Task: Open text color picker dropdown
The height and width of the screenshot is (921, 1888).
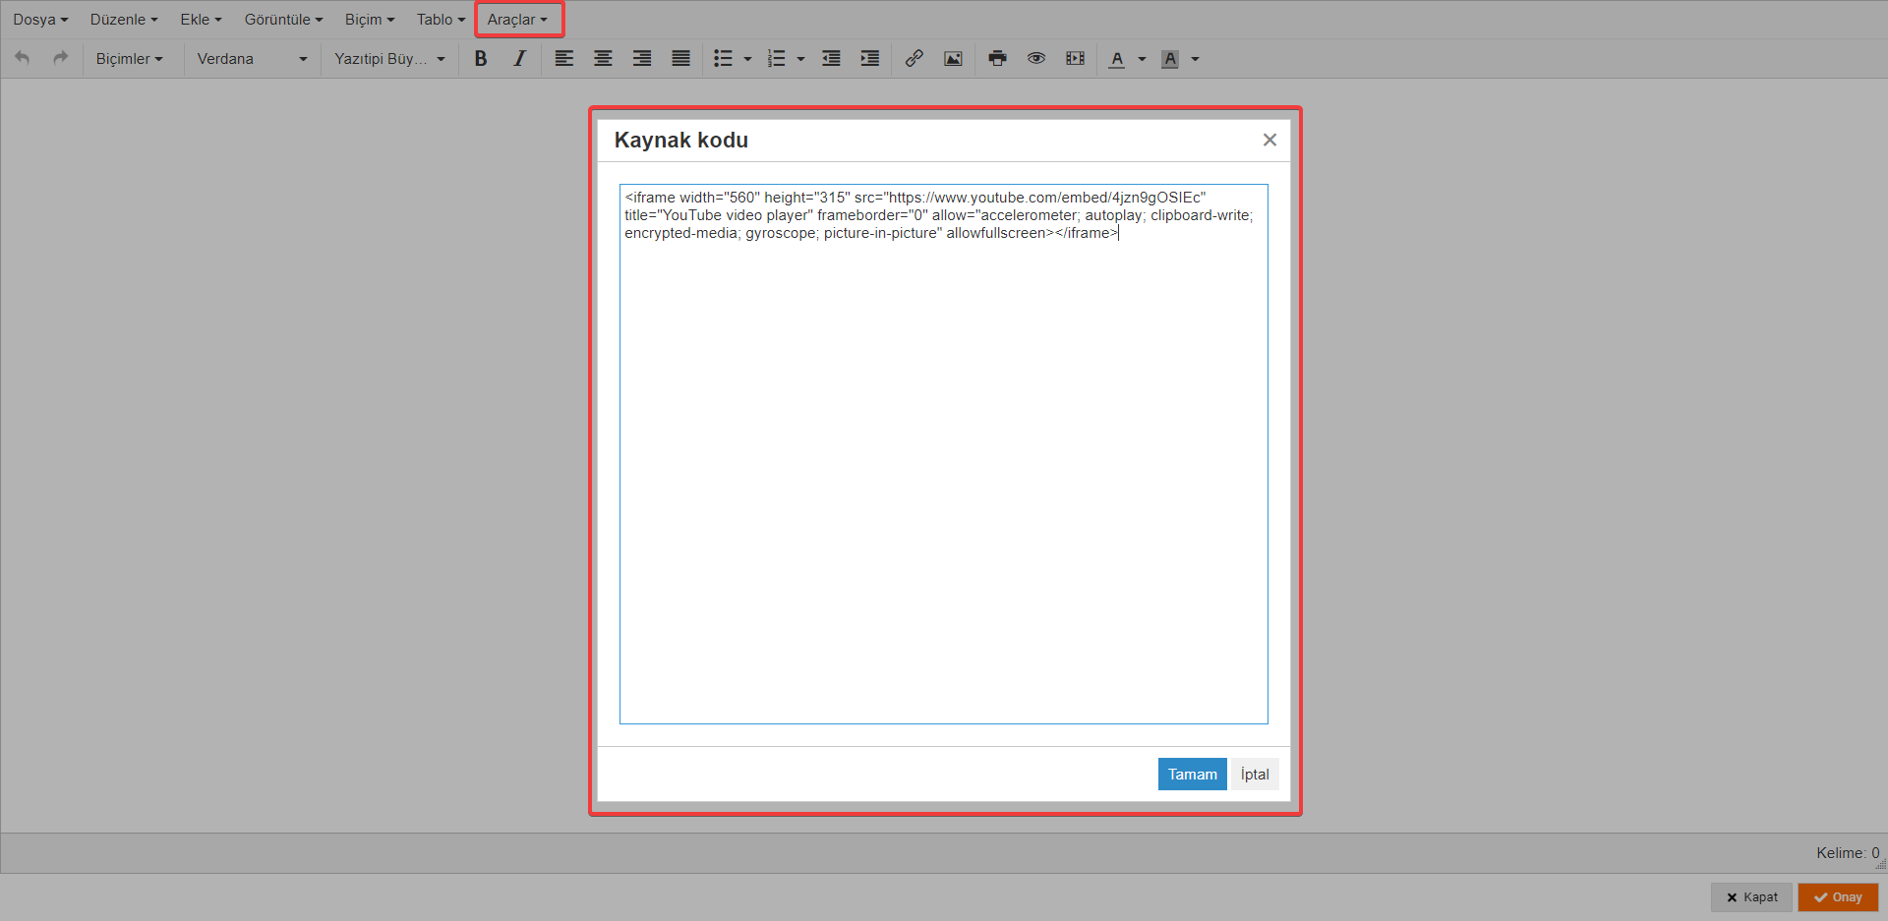Action: [1142, 59]
